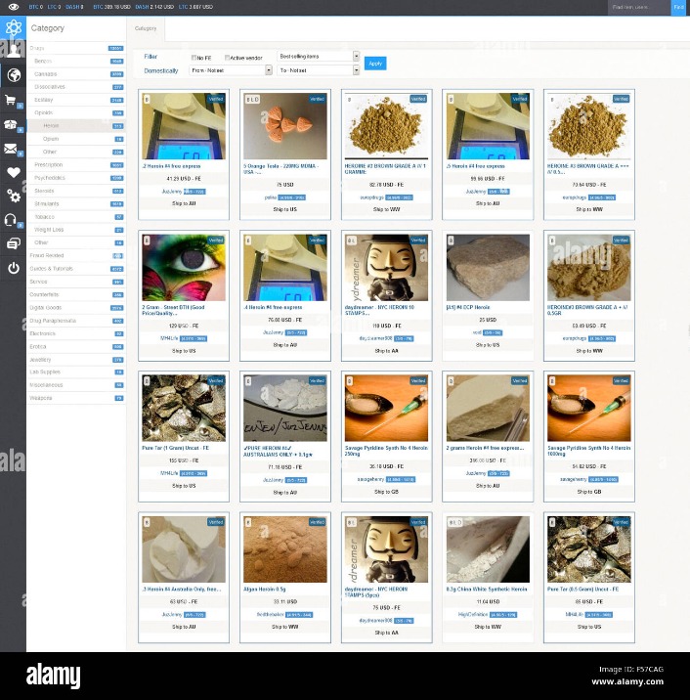Select Lab Supplies category
The width and height of the screenshot is (690, 700).
tap(76, 372)
